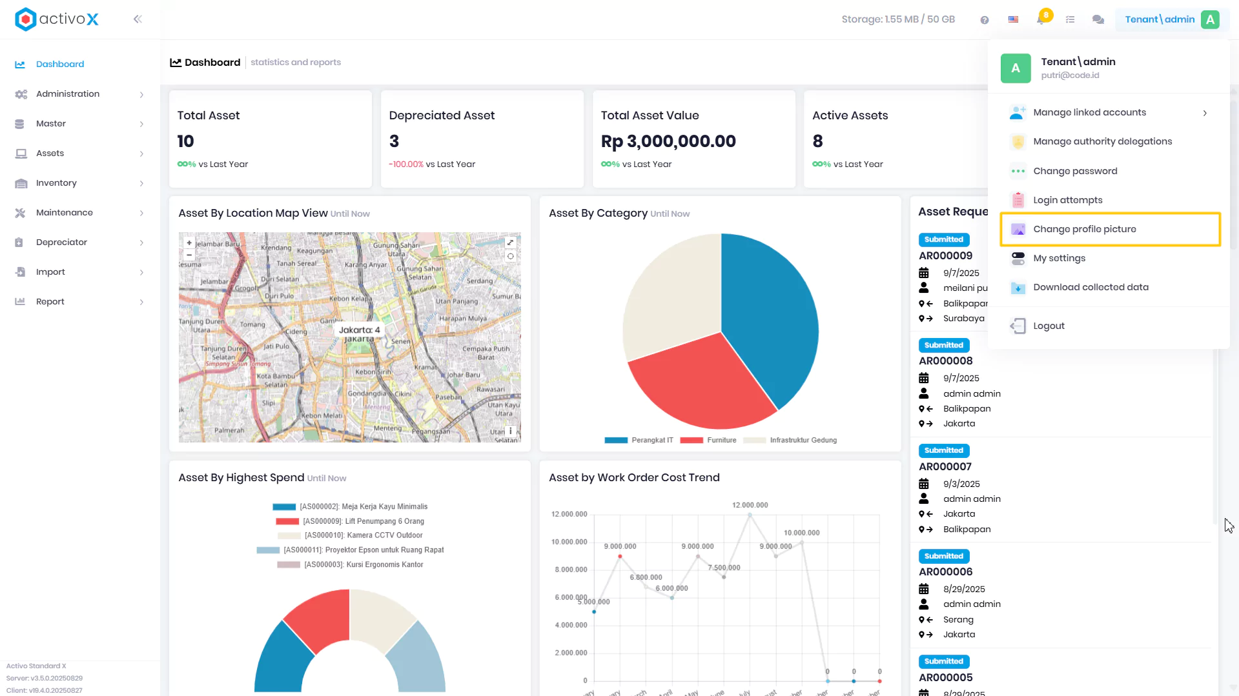The image size is (1239, 696).
Task: Toggle Meja Kerja Kayu Minimalis legend
Action: (x=350, y=507)
